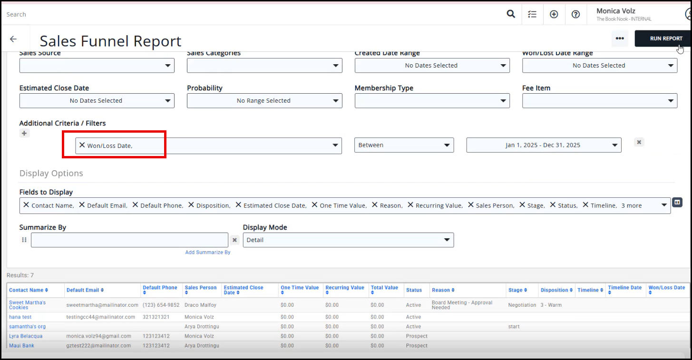Expand the Display Mode dropdown
The image size is (692, 360).
[348, 240]
